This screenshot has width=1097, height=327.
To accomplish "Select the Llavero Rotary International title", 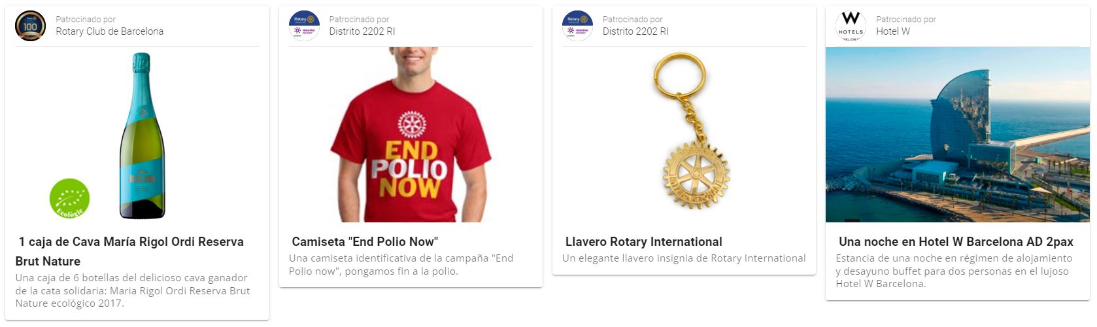I will pos(643,241).
